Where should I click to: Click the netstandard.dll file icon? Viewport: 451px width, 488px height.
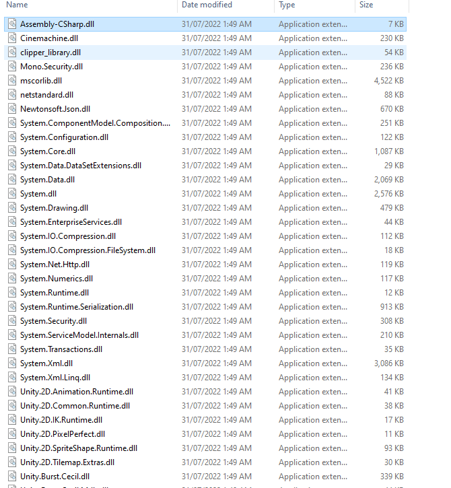pos(12,95)
